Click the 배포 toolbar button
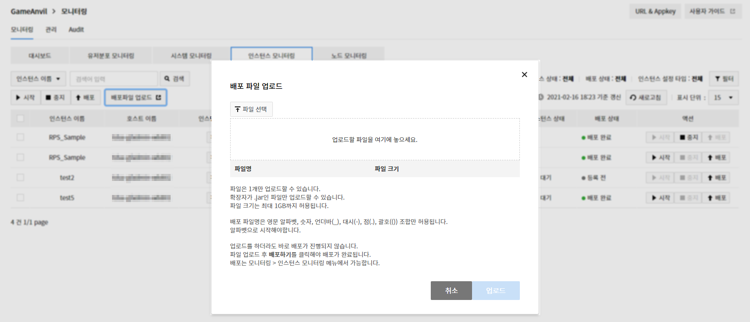This screenshot has height=322, width=750. [x=85, y=97]
